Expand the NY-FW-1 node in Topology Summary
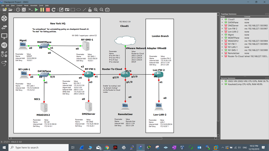This screenshot has height=151, width=269. [x=222, y=44]
